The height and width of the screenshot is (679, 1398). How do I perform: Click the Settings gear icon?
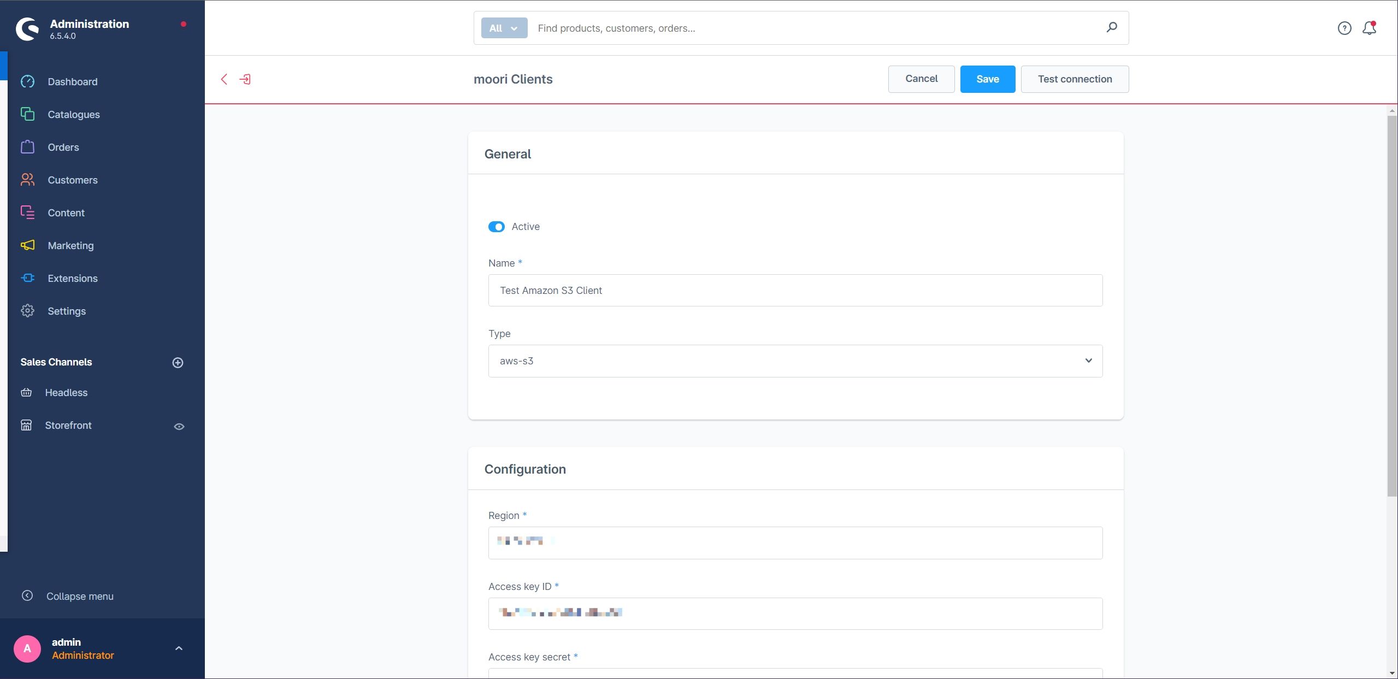click(x=27, y=311)
